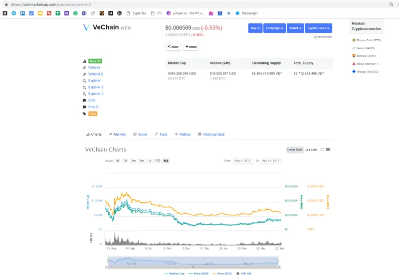Switch to the Historical Data tab
This screenshot has height=275, width=399.
(x=211, y=134)
